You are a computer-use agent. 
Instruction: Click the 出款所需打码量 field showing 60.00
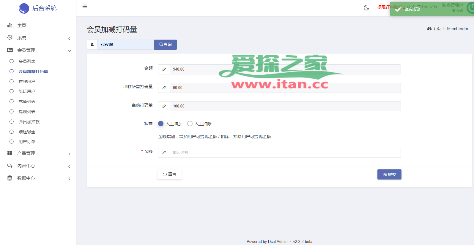point(285,88)
